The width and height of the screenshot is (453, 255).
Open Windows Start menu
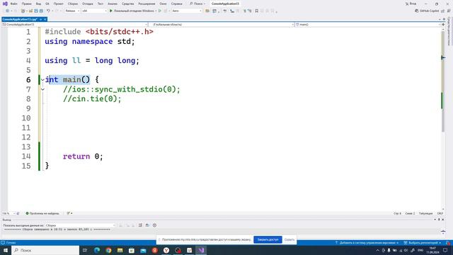(x=6, y=250)
